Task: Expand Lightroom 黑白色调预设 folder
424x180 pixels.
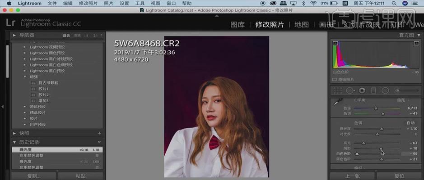Action: [25, 65]
